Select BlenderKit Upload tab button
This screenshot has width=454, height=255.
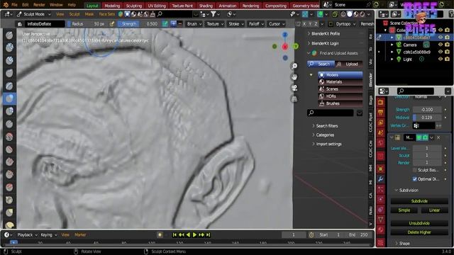(349, 64)
